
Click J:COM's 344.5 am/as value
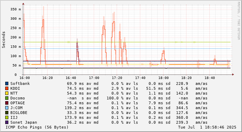(182, 108)
